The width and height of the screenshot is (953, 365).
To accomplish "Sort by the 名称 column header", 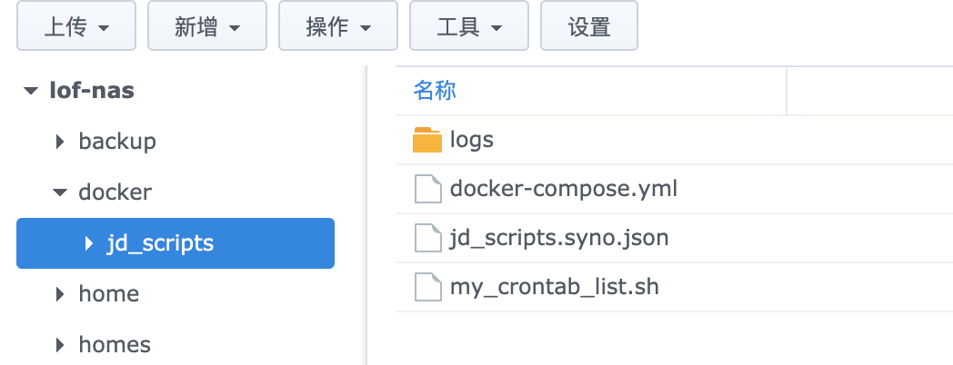I will [x=435, y=90].
